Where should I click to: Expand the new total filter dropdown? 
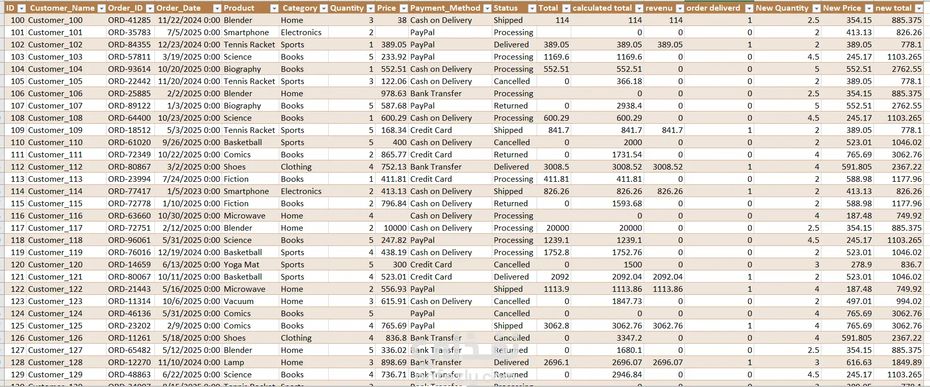tap(919, 8)
